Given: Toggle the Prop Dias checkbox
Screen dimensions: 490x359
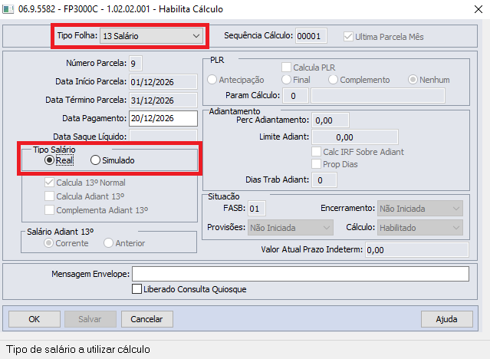Looking at the screenshot, I should tap(316, 164).
